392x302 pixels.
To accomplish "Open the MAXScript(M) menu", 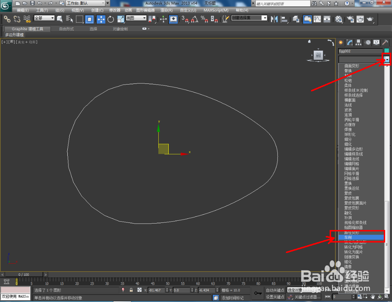I will 216,10.
